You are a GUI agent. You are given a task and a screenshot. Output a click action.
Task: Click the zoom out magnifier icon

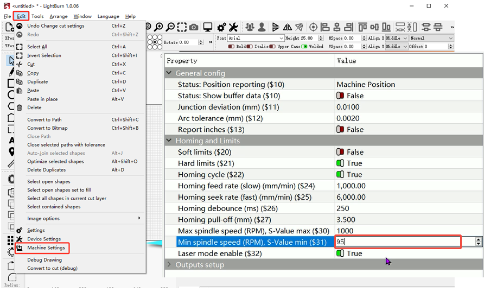pyautogui.click(x=170, y=27)
